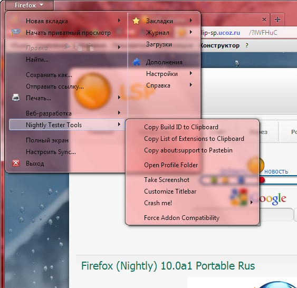Click the printer icon beside Печать

point(16,98)
